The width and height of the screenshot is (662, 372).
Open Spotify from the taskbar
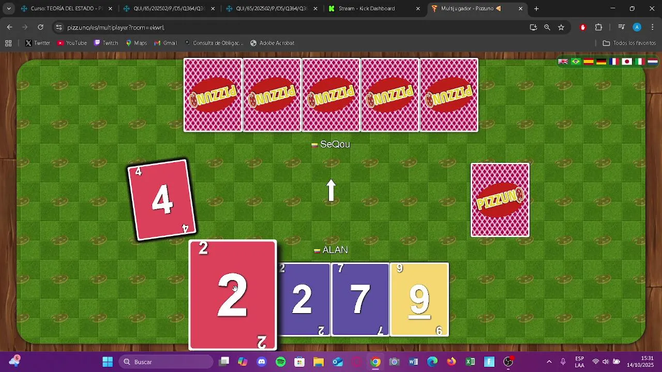coord(281,362)
